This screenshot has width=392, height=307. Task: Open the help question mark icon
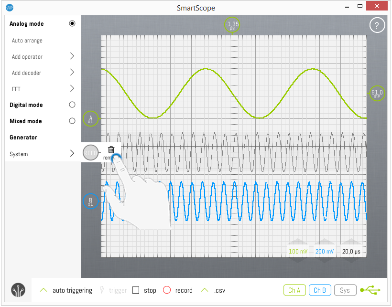pyautogui.click(x=377, y=26)
